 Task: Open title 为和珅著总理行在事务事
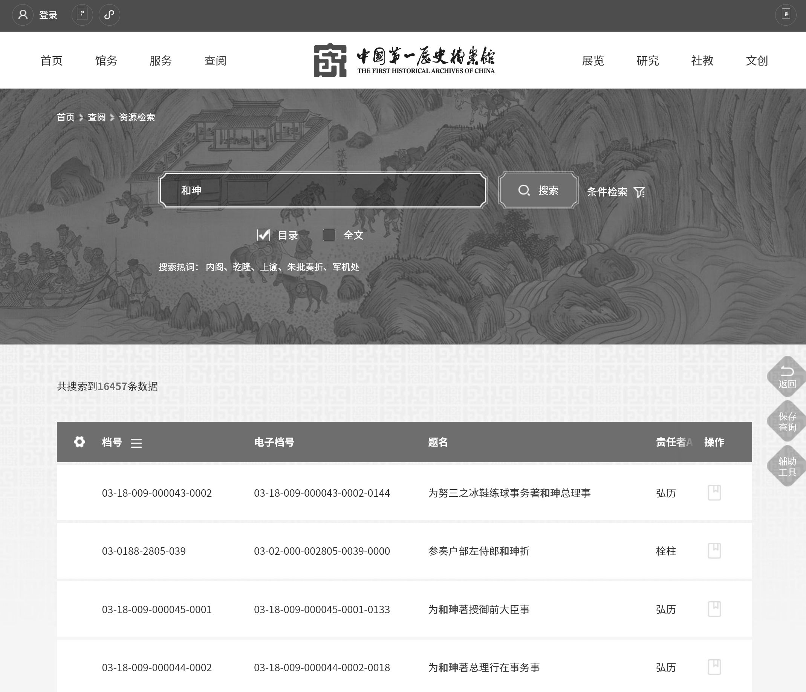(484, 668)
